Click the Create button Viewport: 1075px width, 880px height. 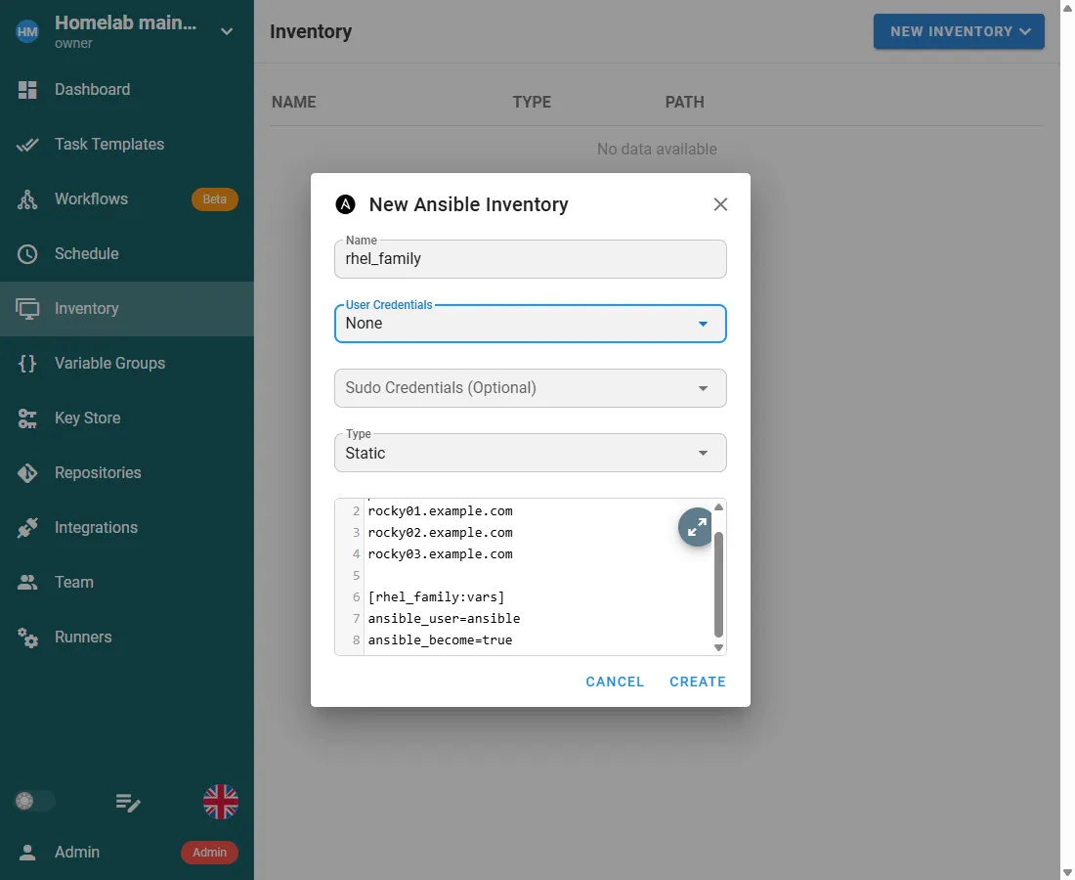point(698,682)
